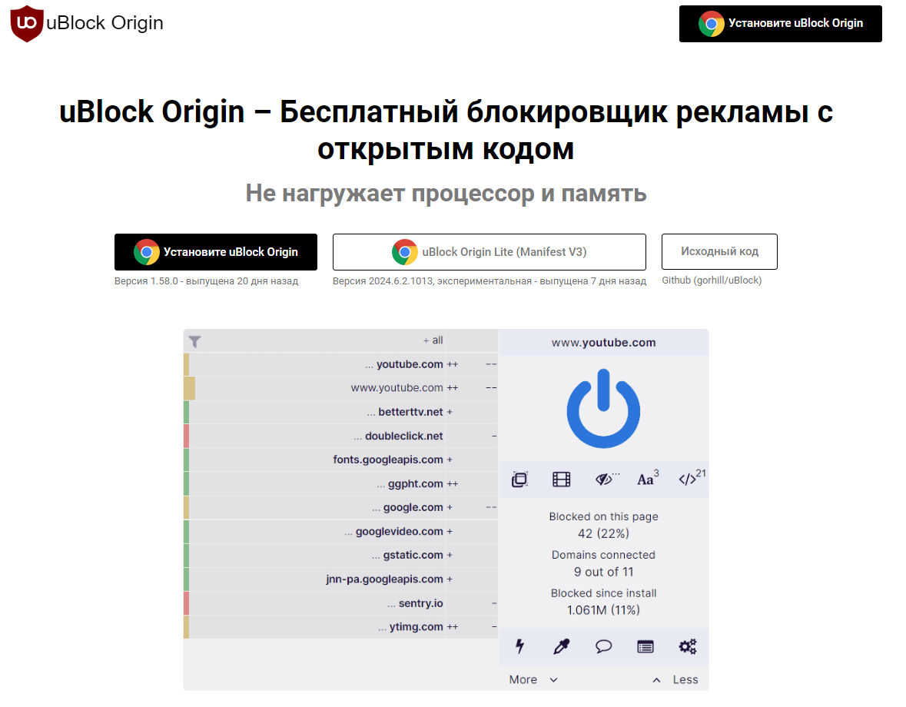Click the uBlock Origin site title text
The height and width of the screenshot is (707, 906).
(x=105, y=23)
